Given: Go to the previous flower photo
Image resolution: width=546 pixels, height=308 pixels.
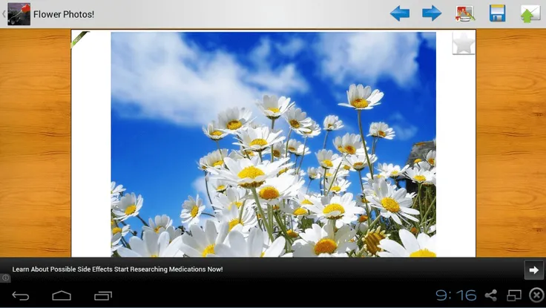Looking at the screenshot, I should (400, 13).
